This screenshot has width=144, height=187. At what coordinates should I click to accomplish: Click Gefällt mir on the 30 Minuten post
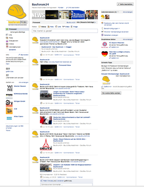58,55
